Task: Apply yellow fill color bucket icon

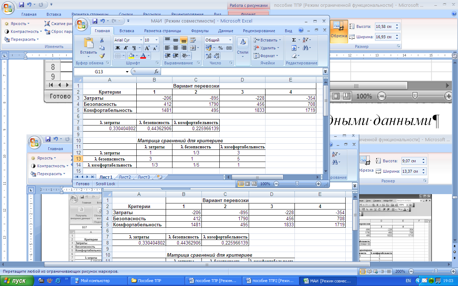Action: [131, 56]
